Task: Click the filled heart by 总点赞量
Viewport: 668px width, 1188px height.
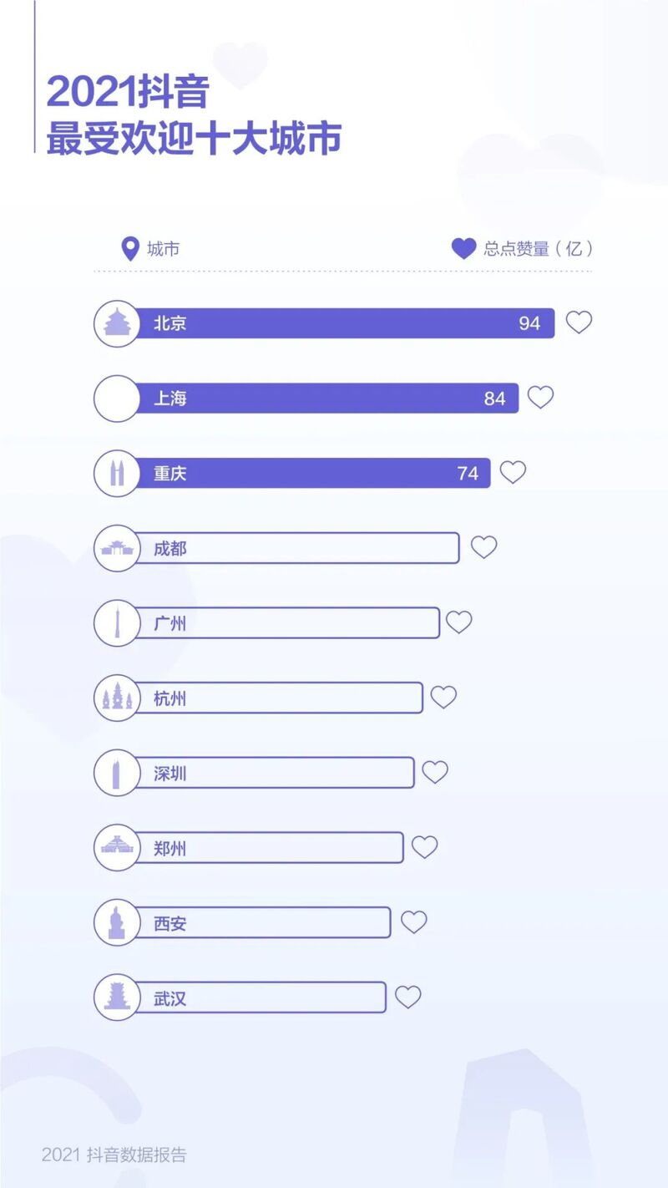Action: (463, 249)
